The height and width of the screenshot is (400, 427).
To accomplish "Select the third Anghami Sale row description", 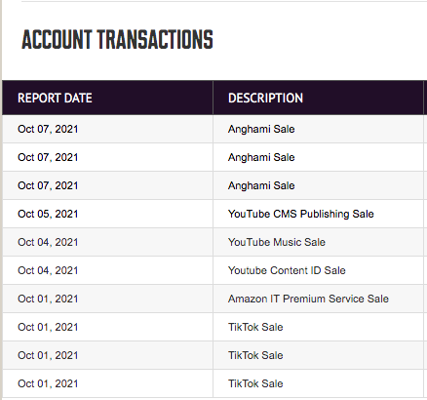I will [261, 185].
